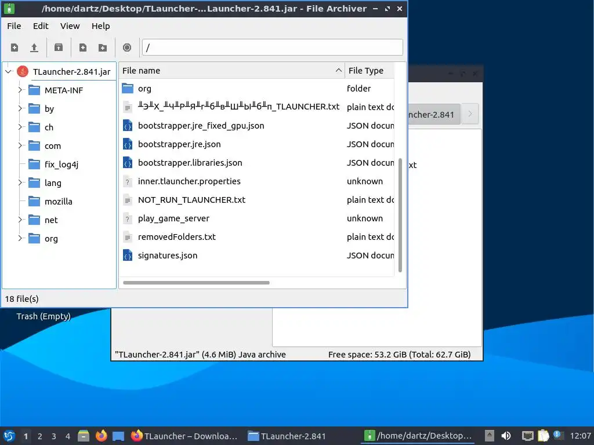
Task: Expand the META-INF tree folder
Action: tap(20, 90)
